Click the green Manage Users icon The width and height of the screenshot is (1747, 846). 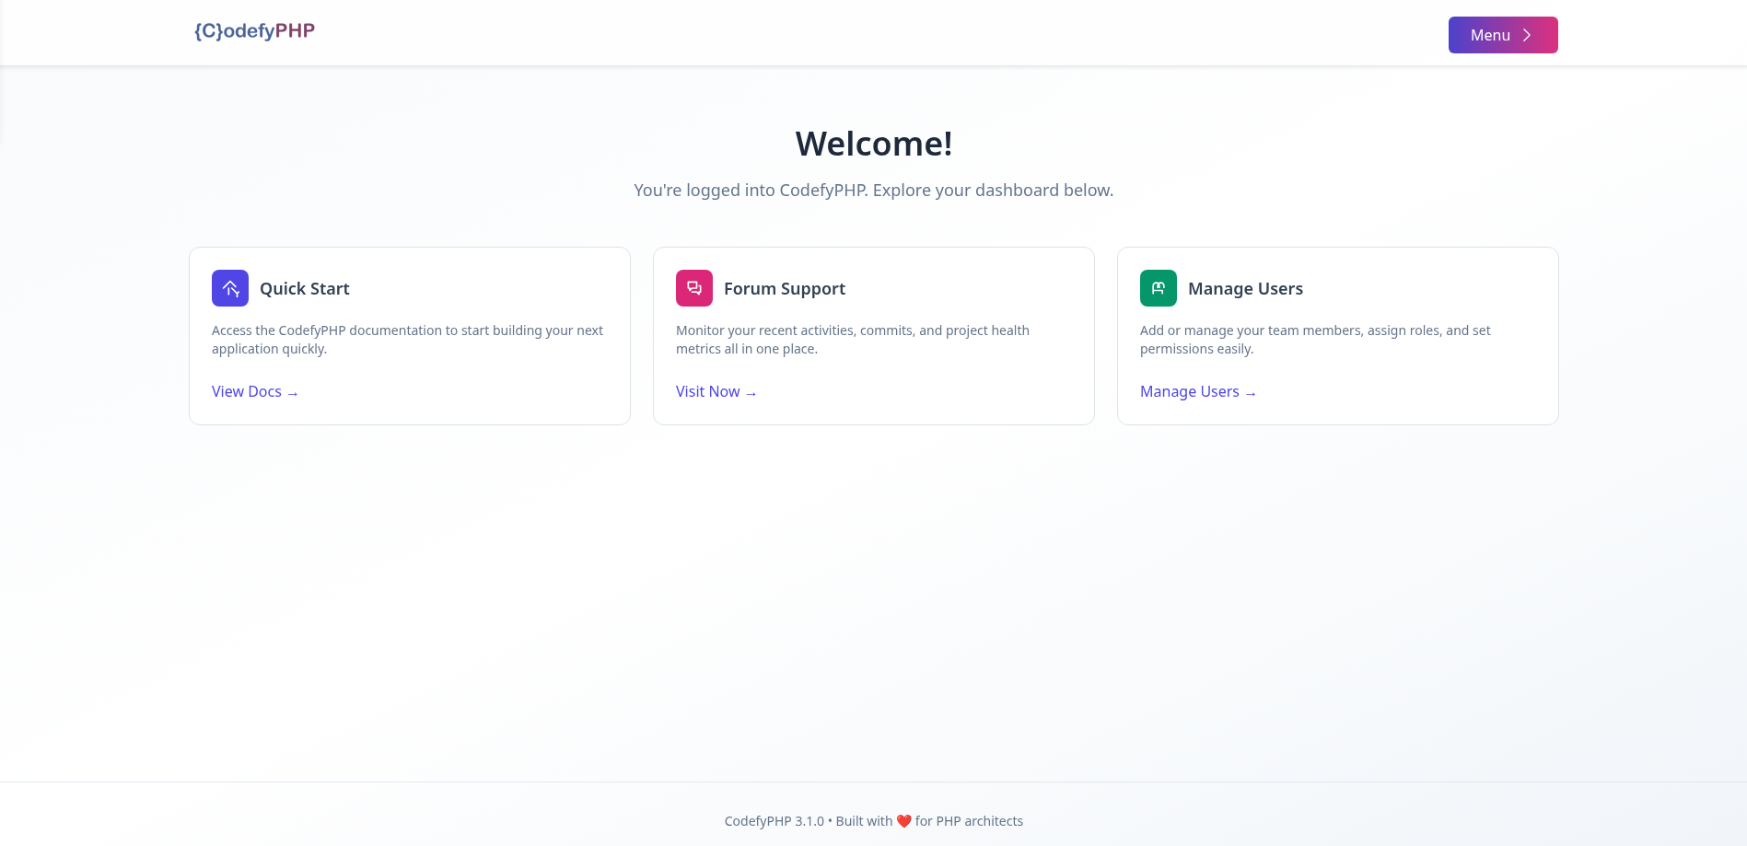(x=1159, y=288)
